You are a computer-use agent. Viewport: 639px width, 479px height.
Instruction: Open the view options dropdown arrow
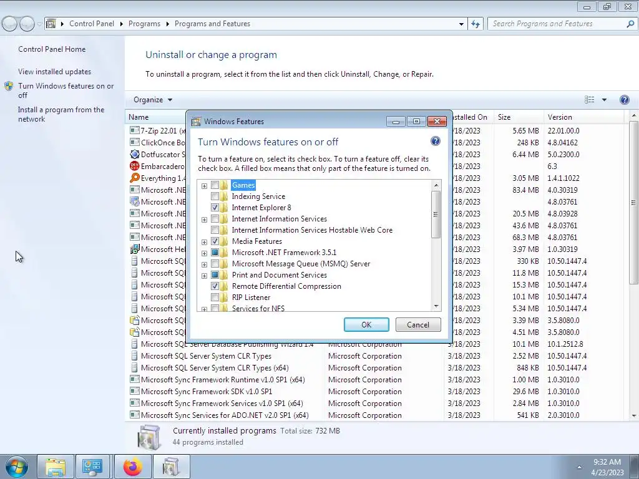(x=604, y=100)
